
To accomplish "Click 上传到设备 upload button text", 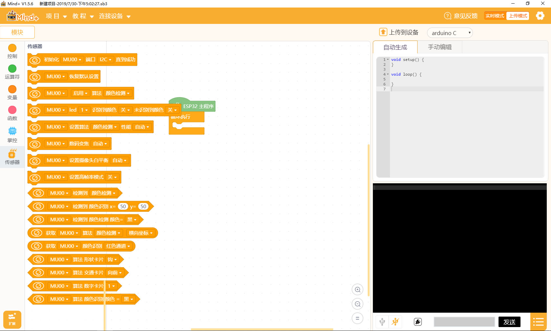I will click(404, 32).
